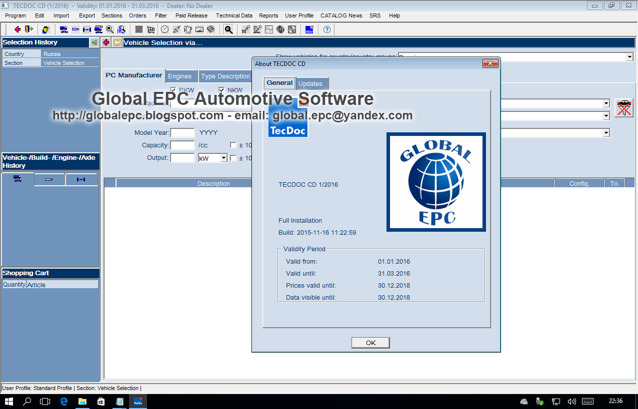Open the NEW catalog news icon
The image size is (638, 409).
[x=309, y=29]
